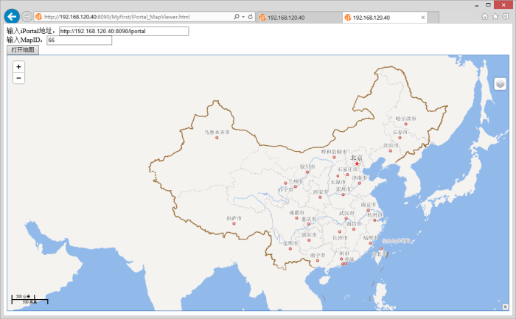The image size is (516, 319).
Task: Focus the MapID input field
Action: 79,41
